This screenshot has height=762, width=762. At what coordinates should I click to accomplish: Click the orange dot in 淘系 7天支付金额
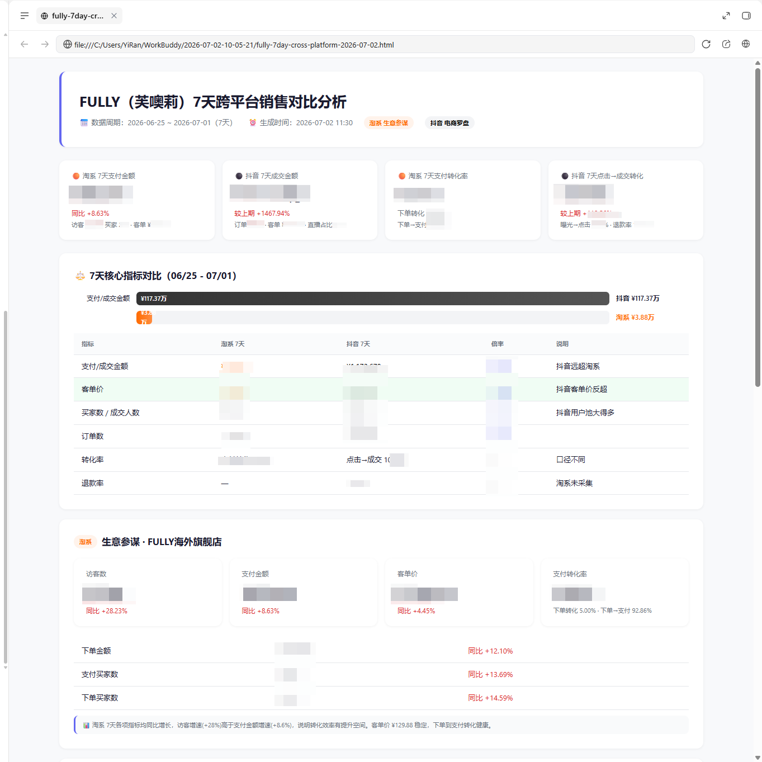[x=76, y=176]
